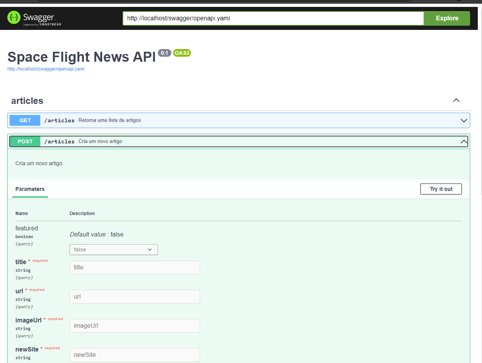482x363 pixels.
Task: Click 'Retorna uma lista de artigos' summary
Action: (x=110, y=120)
